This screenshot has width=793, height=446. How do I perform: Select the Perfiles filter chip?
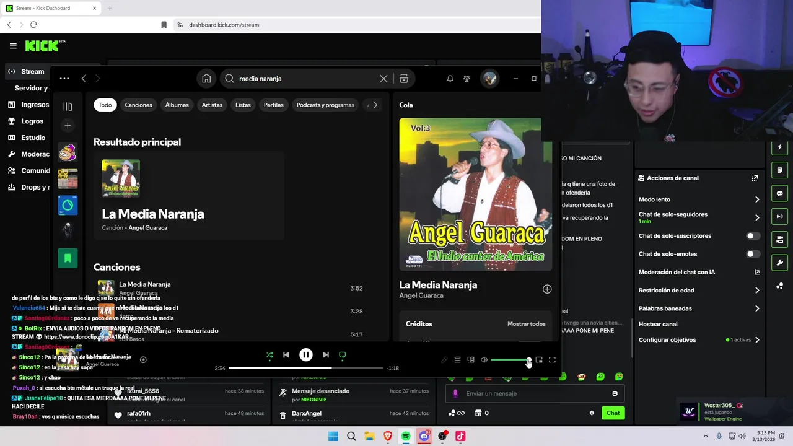tap(274, 105)
